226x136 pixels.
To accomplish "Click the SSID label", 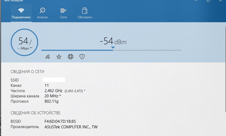I will point(15,80).
